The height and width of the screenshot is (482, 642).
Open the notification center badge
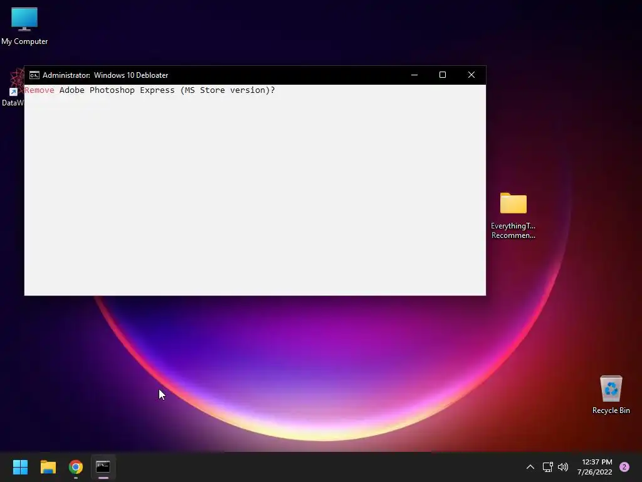pyautogui.click(x=624, y=467)
